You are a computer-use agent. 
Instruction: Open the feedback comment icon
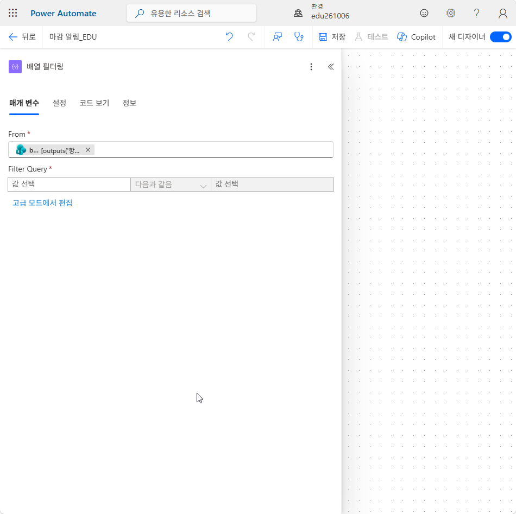[x=277, y=37]
